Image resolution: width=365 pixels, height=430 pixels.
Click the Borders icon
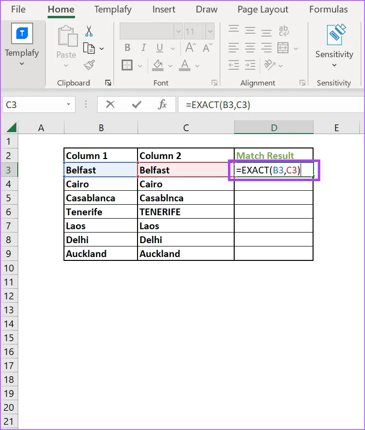(127, 65)
